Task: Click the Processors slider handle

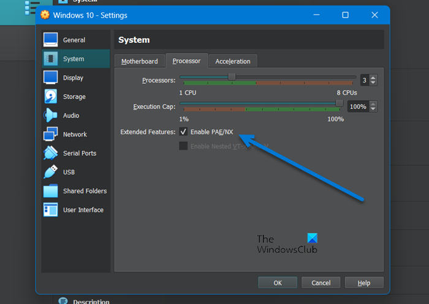Action: coord(232,76)
